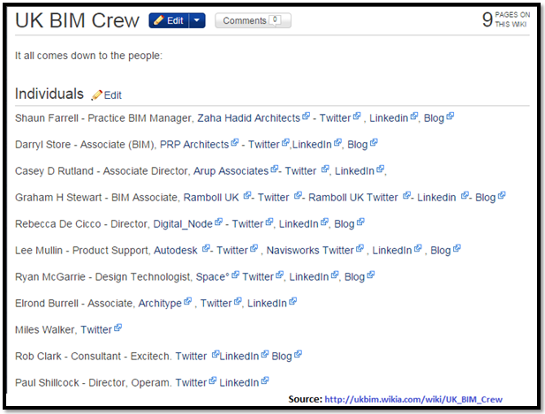Edit the Individuals section
545x414 pixels.
[x=112, y=95]
